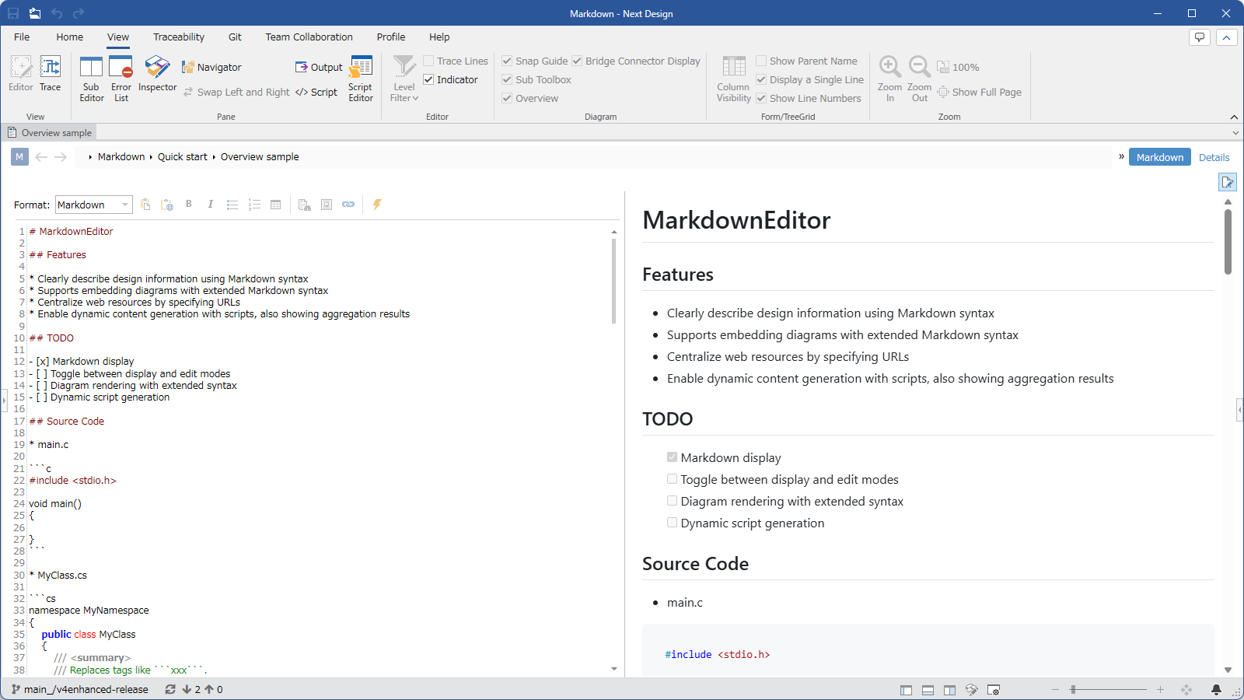Toggle the Sub Toolbox checkbox
The image size is (1244, 700).
(x=507, y=79)
